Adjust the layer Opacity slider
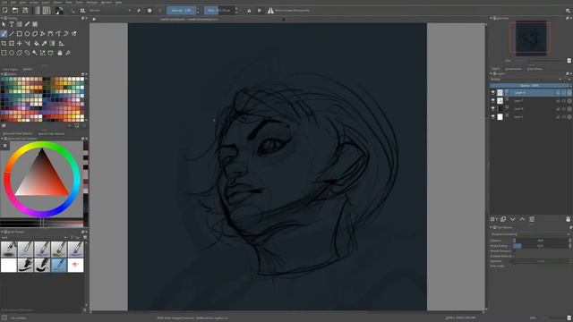This screenshot has height=322, width=573. pos(529,86)
